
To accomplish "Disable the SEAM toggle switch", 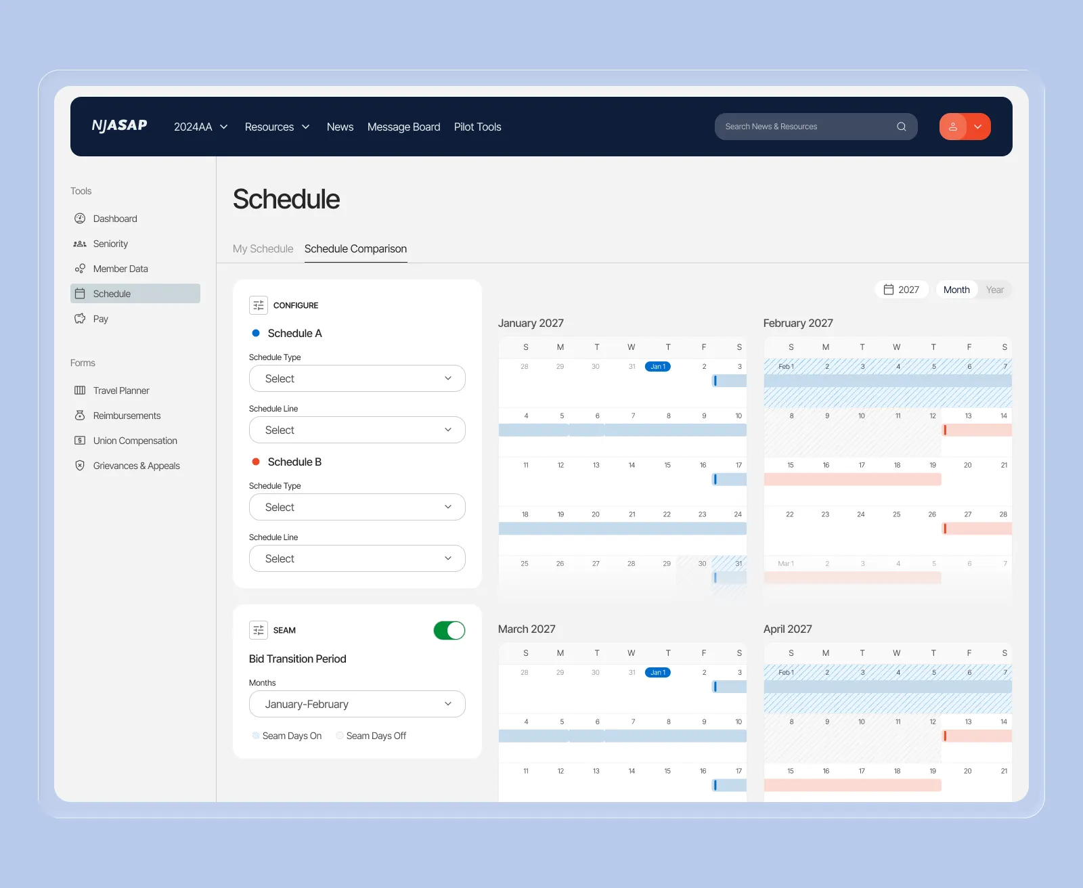I will (449, 630).
